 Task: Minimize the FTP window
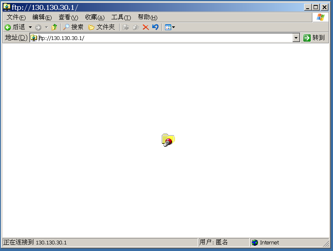coord(308,7)
